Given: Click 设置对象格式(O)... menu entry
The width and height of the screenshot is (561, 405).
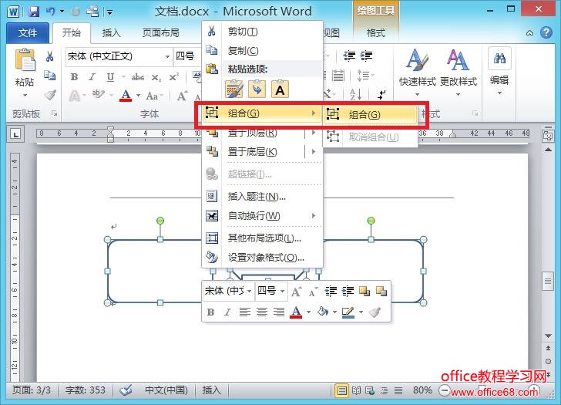Looking at the screenshot, I should pyautogui.click(x=262, y=257).
